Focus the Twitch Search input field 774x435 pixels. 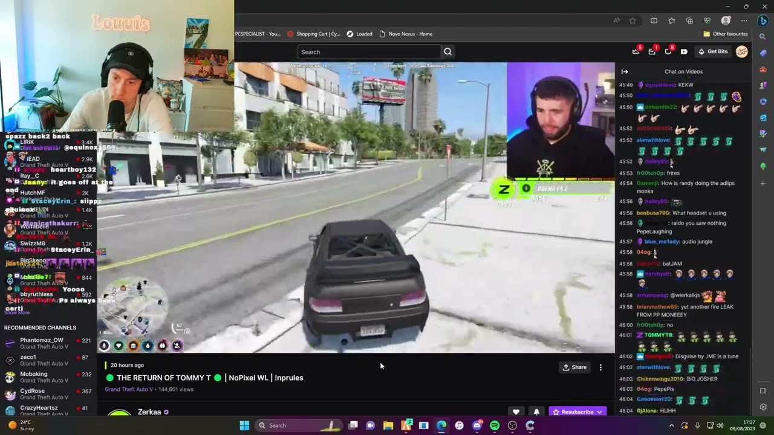tap(369, 51)
